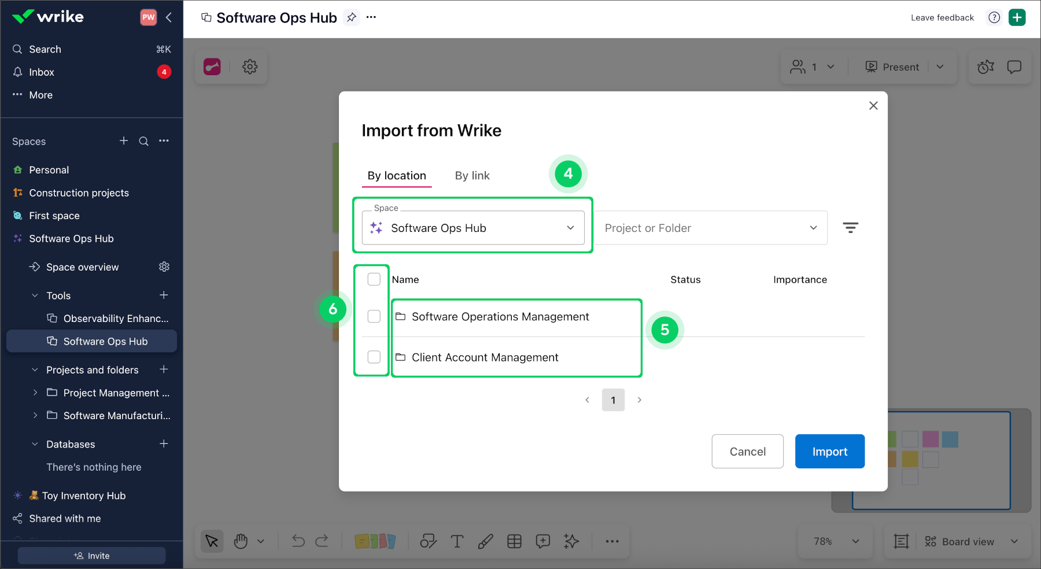Image resolution: width=1041 pixels, height=569 pixels.
Task: Open the 78% zoom level control
Action: point(835,541)
